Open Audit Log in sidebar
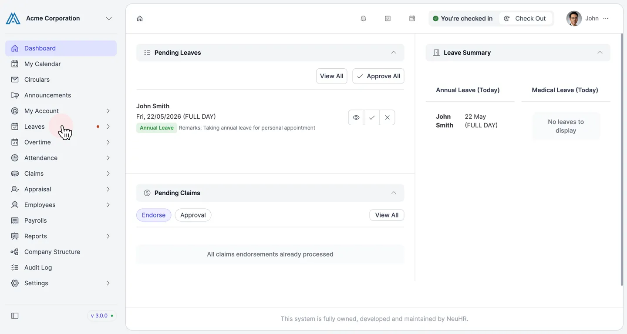627x334 pixels. (x=61, y=267)
